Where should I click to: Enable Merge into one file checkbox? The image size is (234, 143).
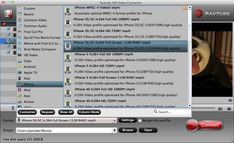[x=140, y=120]
